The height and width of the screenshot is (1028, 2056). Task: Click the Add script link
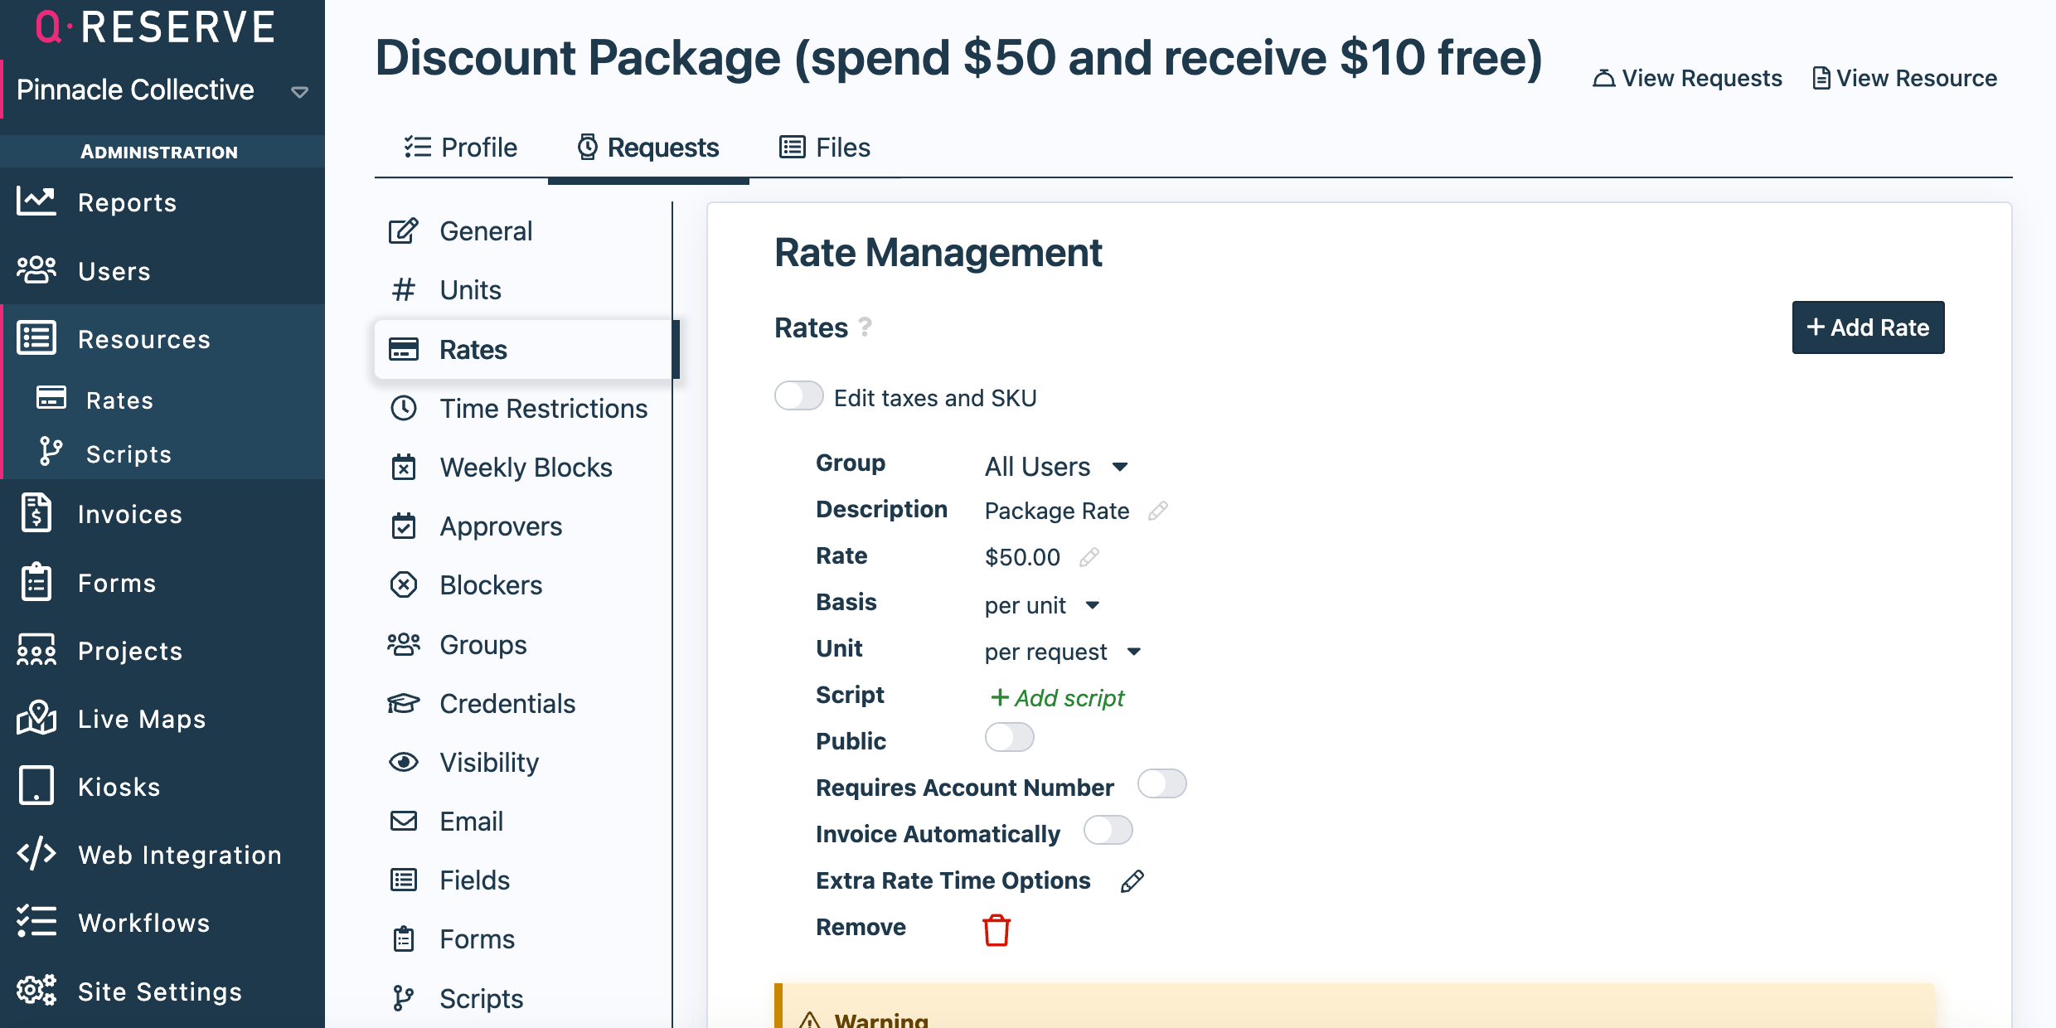click(1057, 698)
